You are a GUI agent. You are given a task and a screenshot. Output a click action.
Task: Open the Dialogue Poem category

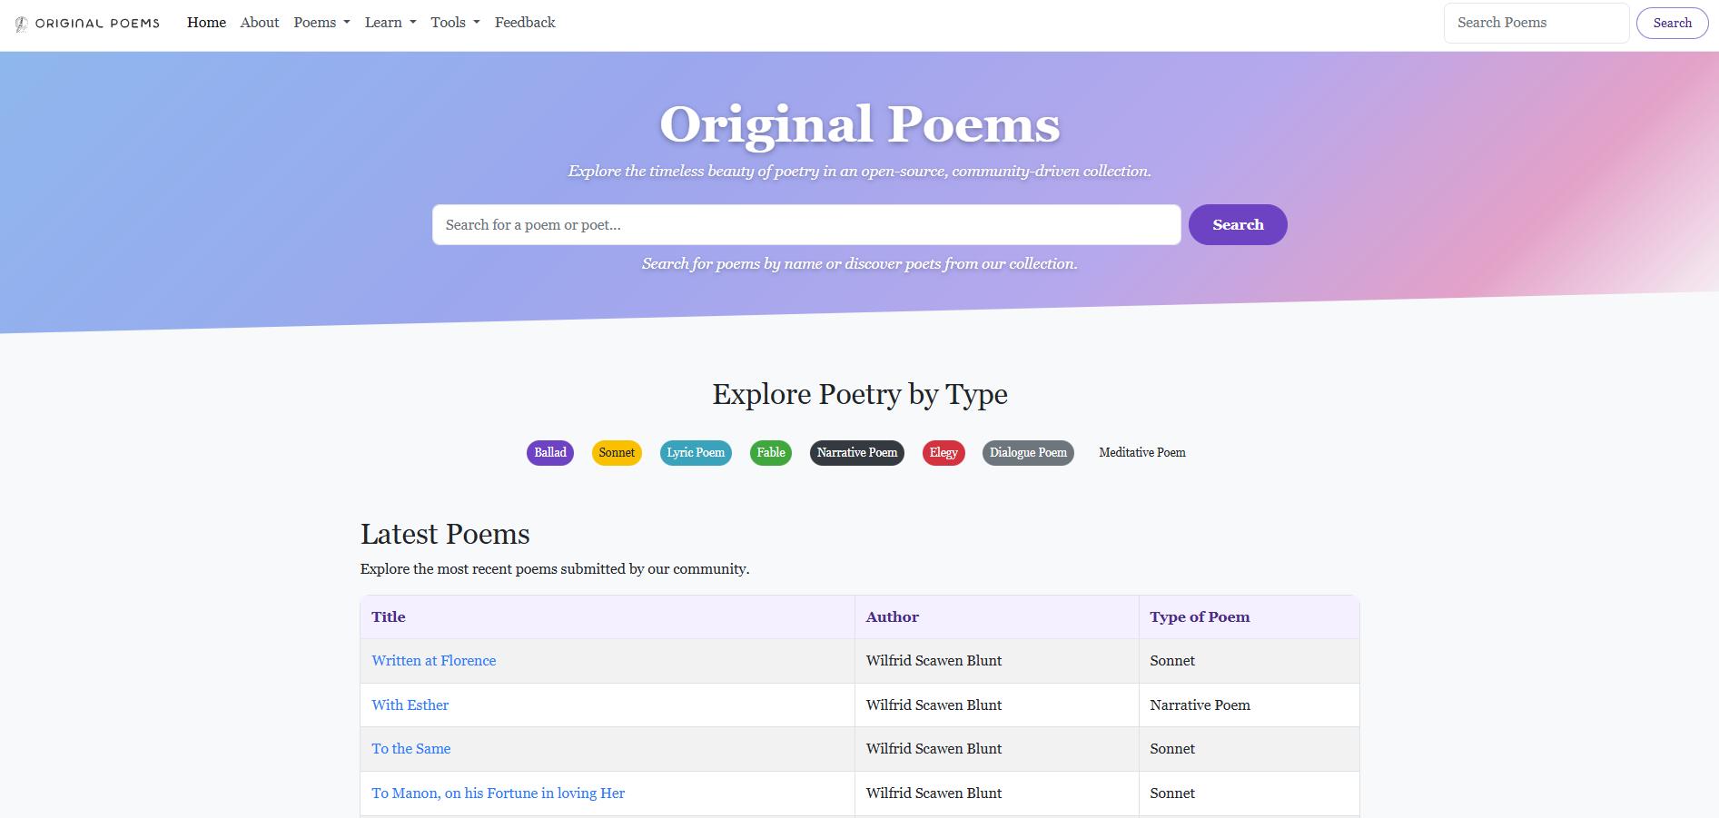[x=1027, y=452]
